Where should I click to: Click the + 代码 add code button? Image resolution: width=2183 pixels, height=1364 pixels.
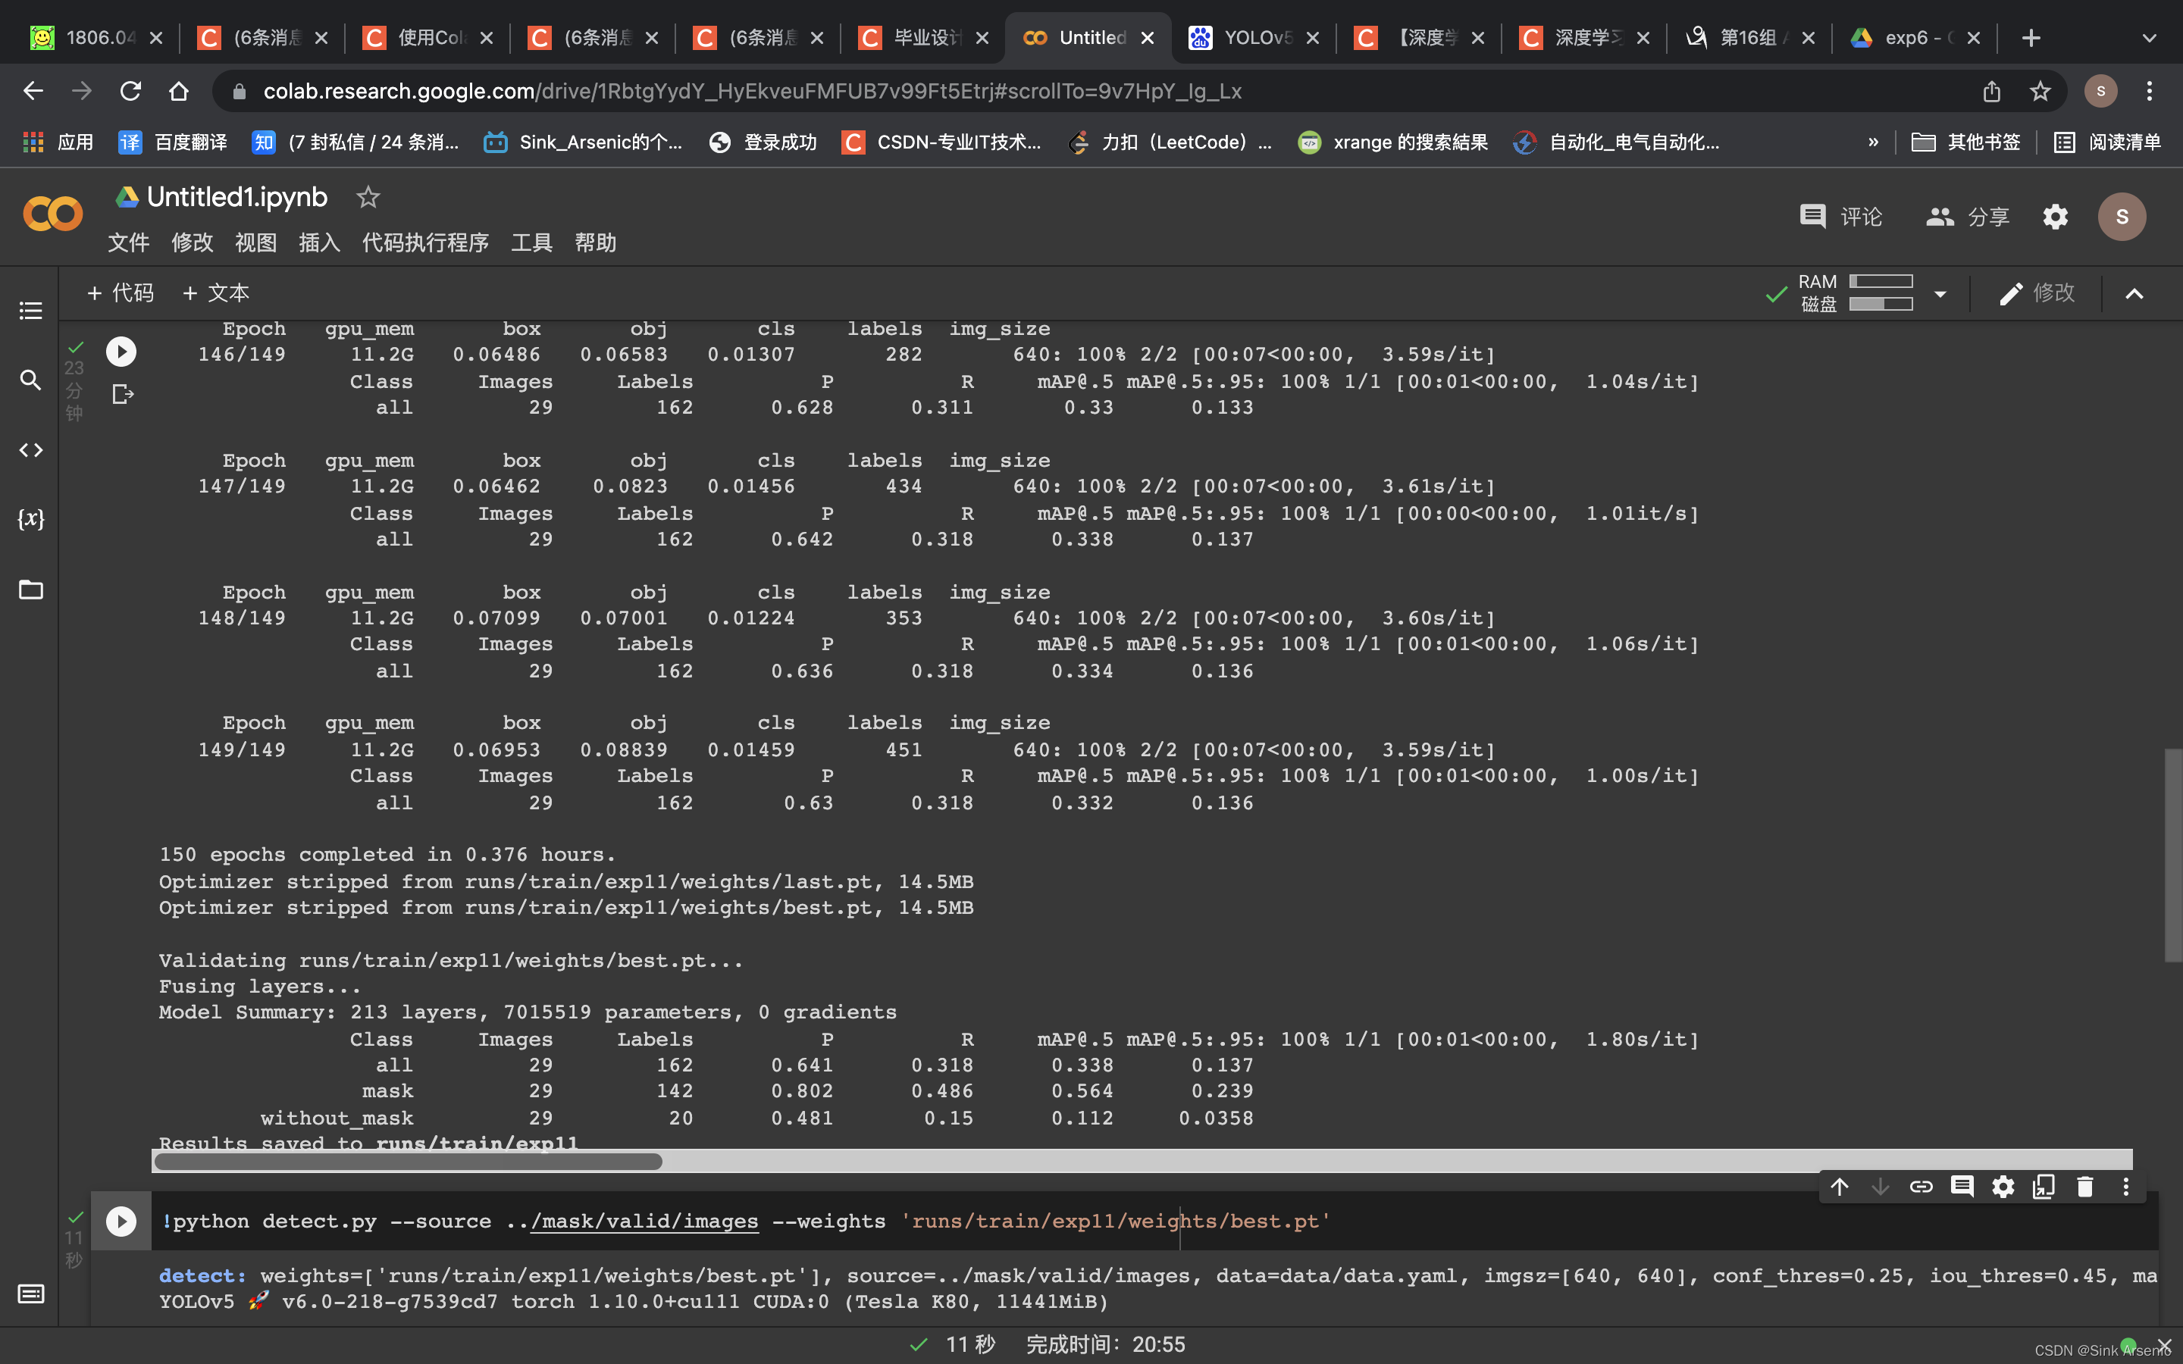coord(120,293)
